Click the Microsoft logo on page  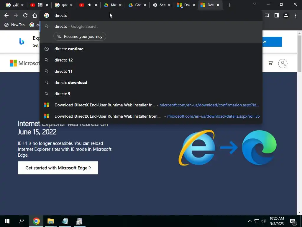pyautogui.click(x=24, y=63)
